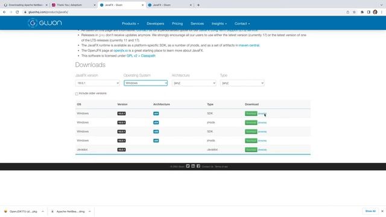Open the Pricing nav item

[177, 24]
